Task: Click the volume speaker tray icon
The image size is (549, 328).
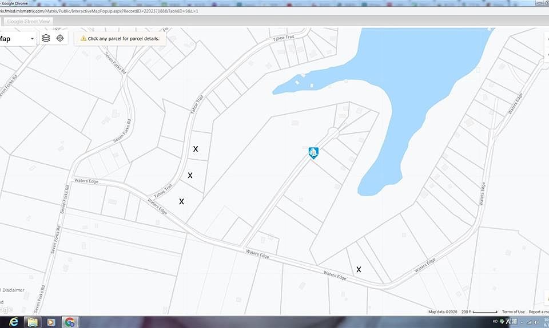Action: coord(536,322)
